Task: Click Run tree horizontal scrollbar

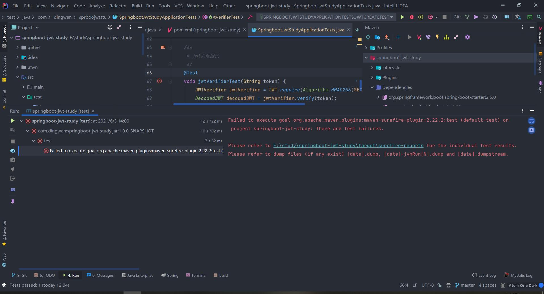Action: point(79,269)
